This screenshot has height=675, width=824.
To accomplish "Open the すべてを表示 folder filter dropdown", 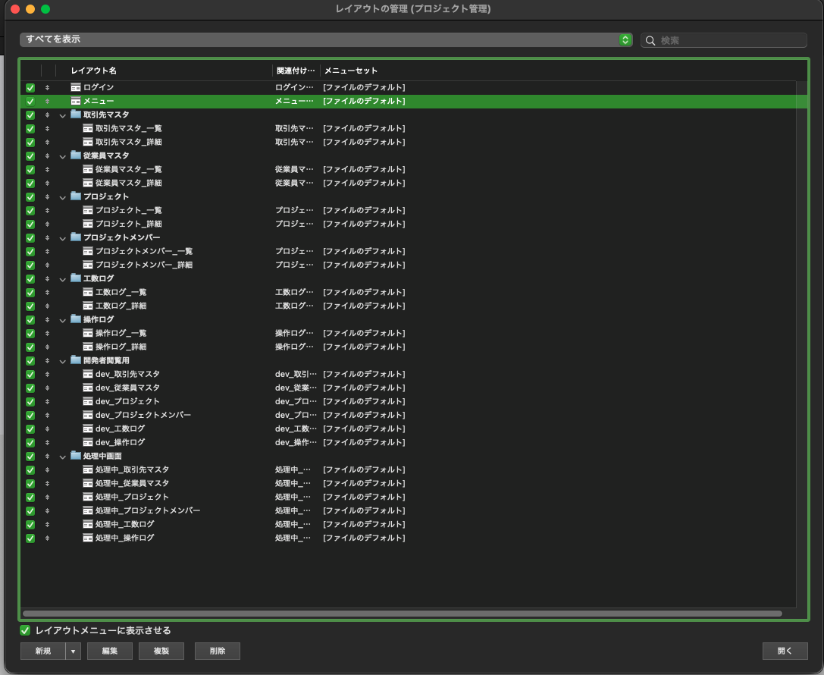I will 326,39.
